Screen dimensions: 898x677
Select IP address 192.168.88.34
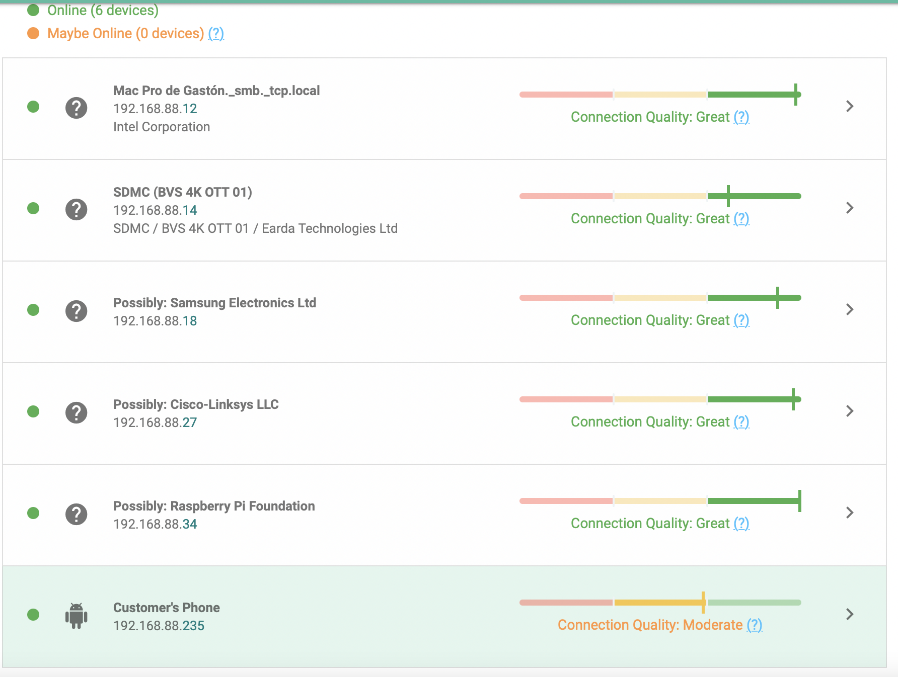click(x=155, y=524)
